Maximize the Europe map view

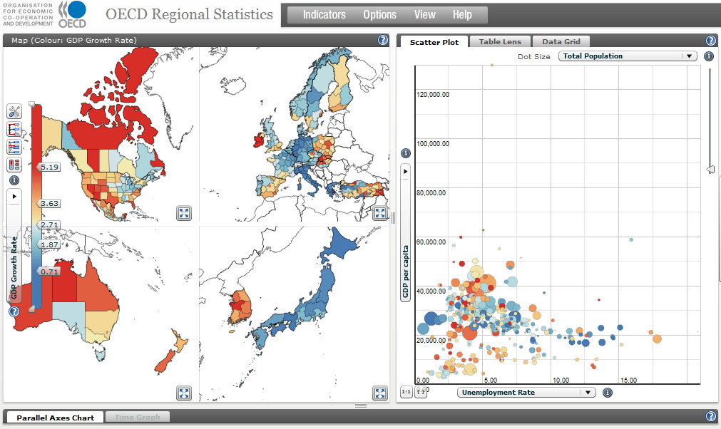coord(380,213)
